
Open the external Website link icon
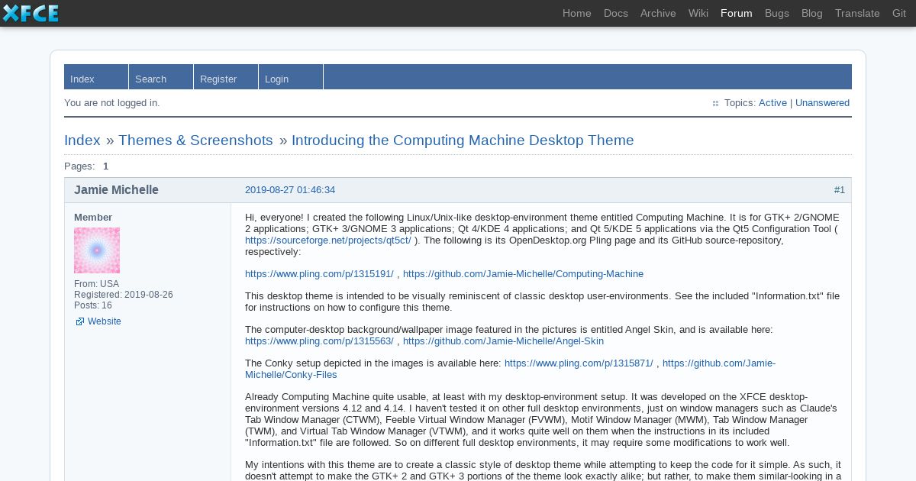click(79, 321)
